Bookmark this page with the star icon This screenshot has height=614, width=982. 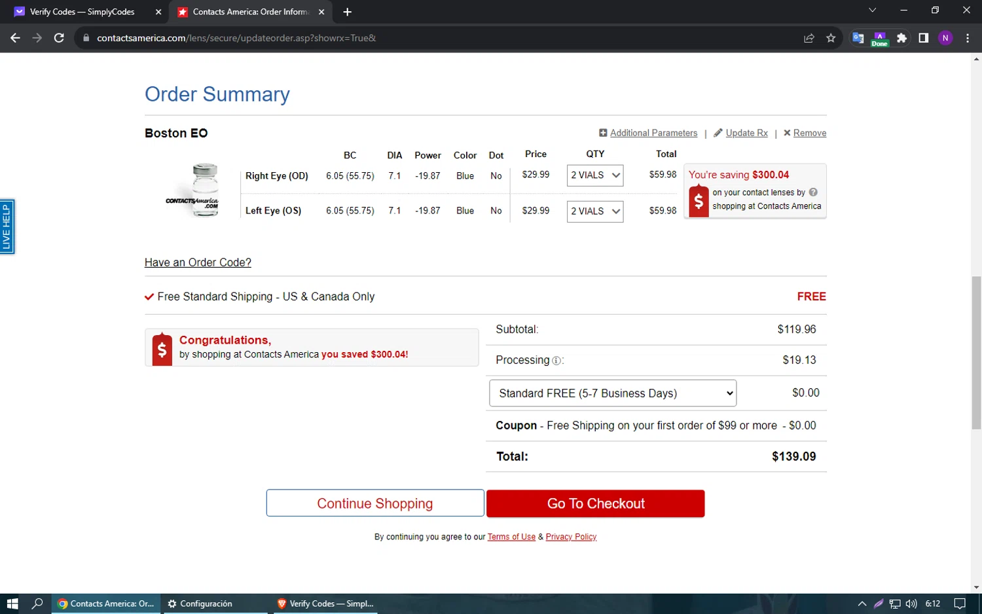click(831, 38)
